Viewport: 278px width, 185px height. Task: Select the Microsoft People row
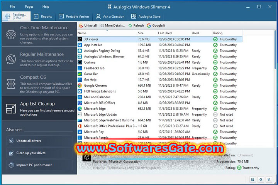[159, 138]
